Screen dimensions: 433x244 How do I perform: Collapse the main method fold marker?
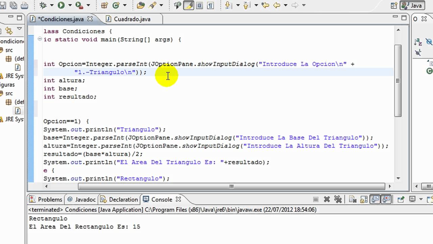click(40, 39)
